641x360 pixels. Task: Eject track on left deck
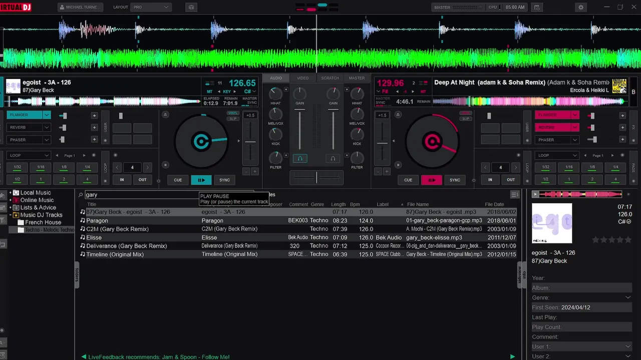point(166,115)
